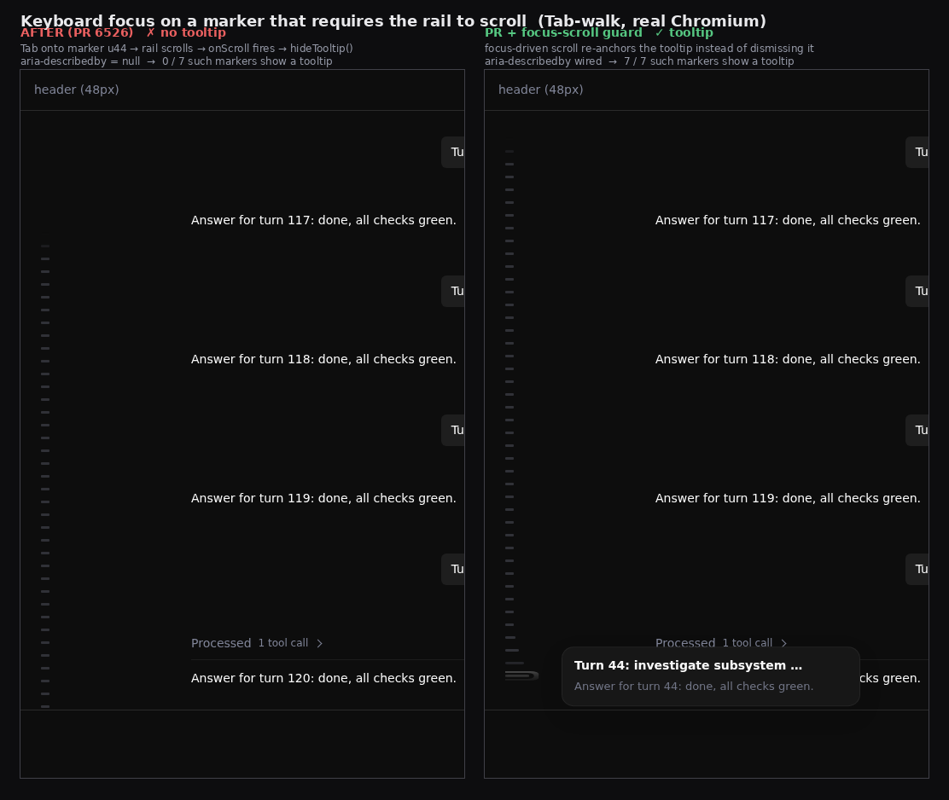Click the "AFTER (PR 6526)" red heading

(x=77, y=32)
